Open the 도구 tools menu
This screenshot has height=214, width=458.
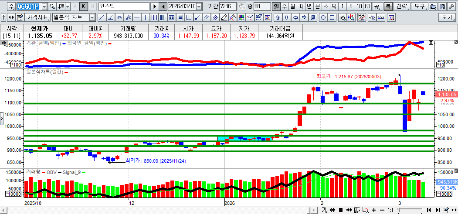coord(419,7)
